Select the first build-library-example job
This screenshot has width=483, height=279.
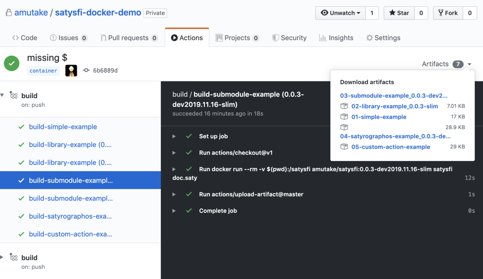click(70, 145)
